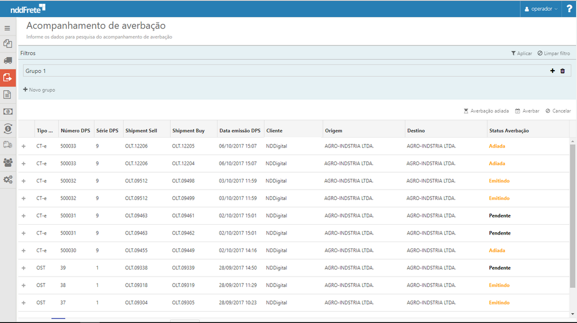577x323 pixels.
Task: Sort by the Status Averbação column header
Action: pyautogui.click(x=509, y=131)
